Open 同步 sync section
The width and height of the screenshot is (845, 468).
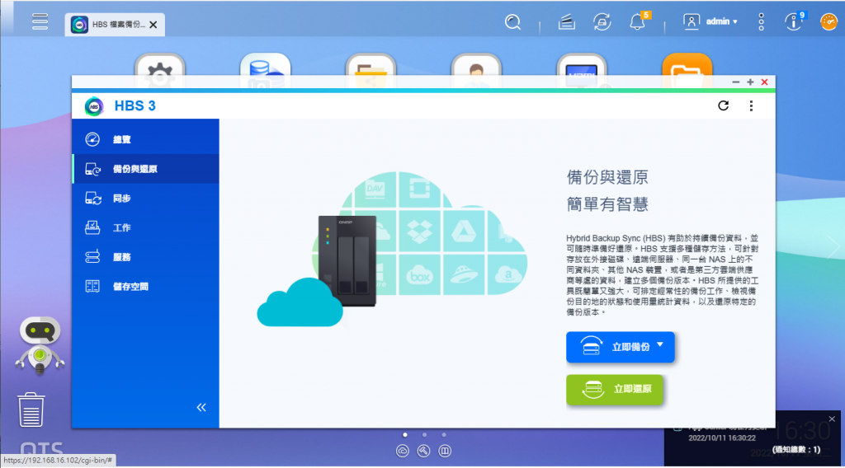pos(145,199)
